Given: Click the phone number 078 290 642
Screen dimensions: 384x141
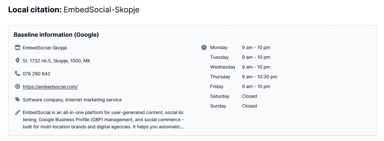Looking at the screenshot, I should pyautogui.click(x=36, y=74).
